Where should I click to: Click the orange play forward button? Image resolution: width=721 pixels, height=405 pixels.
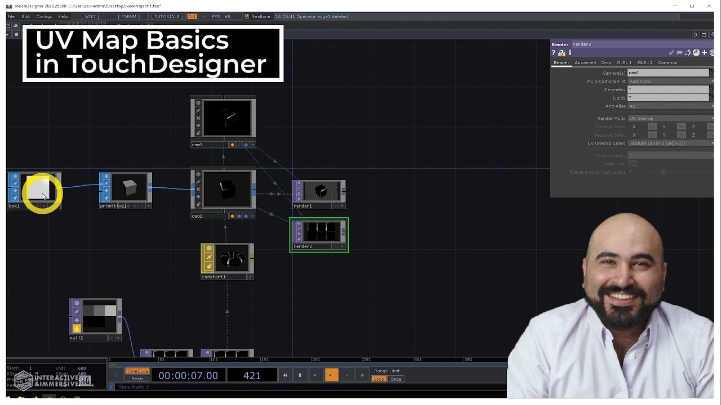point(331,375)
